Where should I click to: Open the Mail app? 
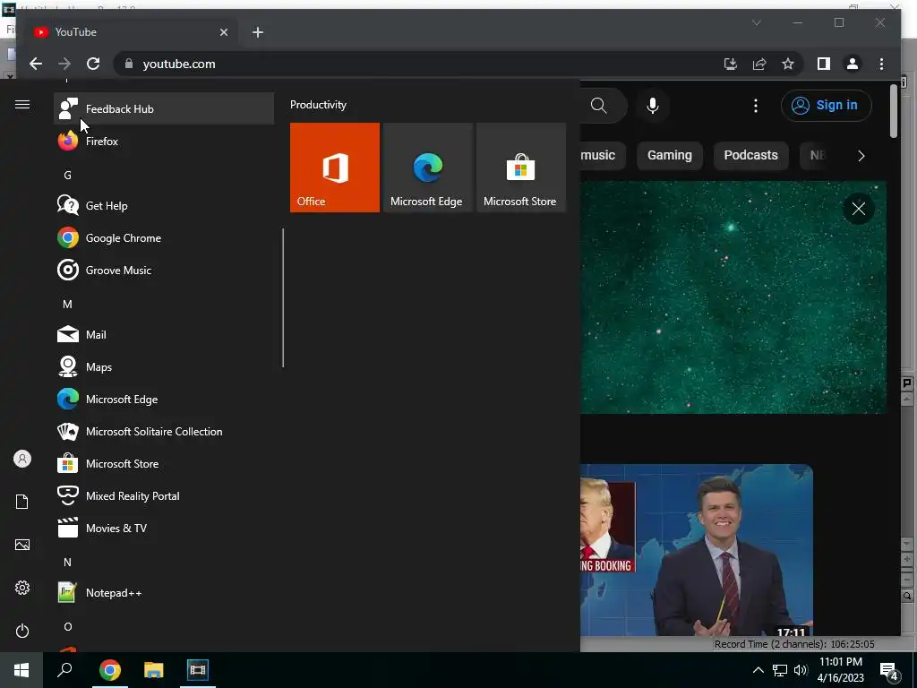coord(164,335)
